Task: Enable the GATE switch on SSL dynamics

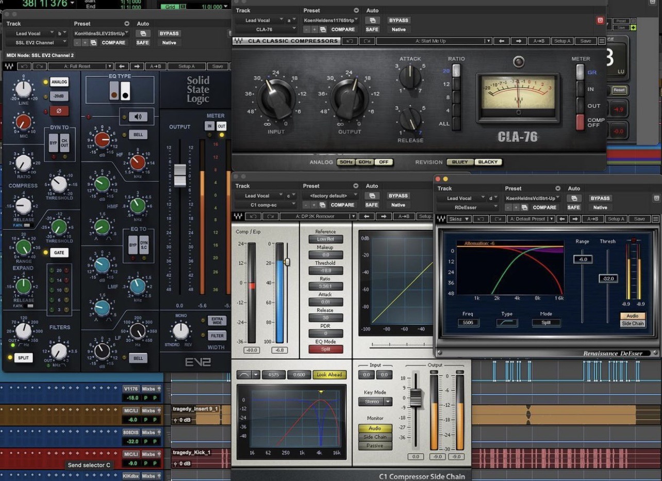Action: (x=59, y=253)
